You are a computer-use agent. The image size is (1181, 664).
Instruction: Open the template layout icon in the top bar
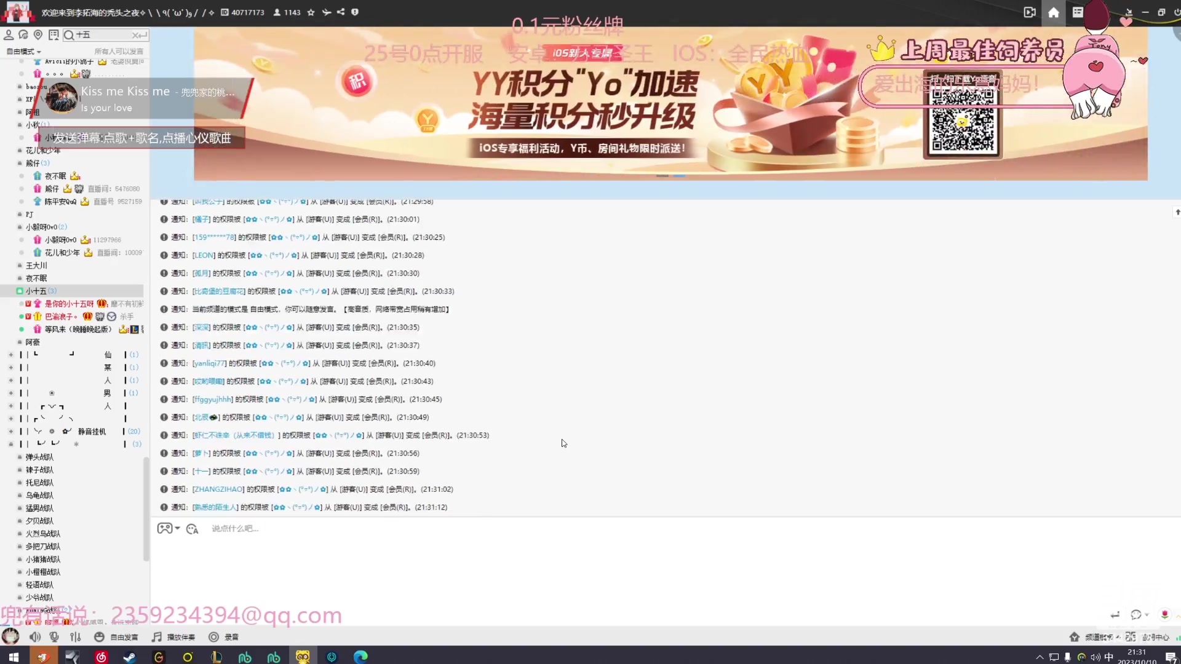coord(1077,12)
